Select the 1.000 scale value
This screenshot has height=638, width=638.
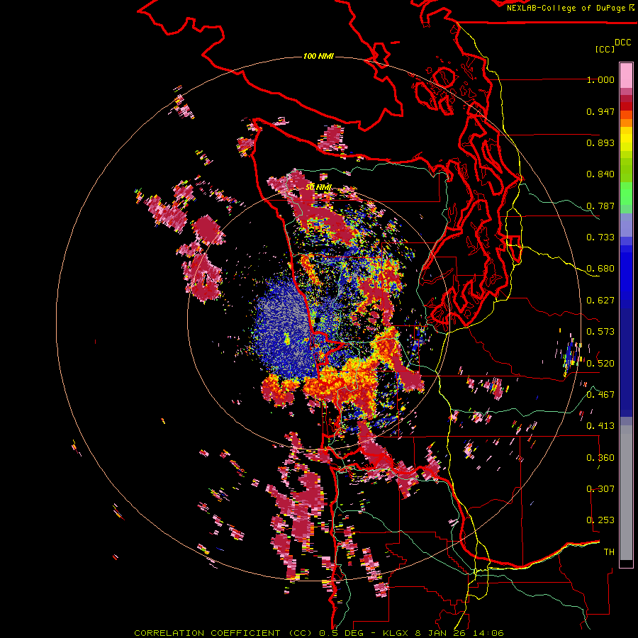pyautogui.click(x=600, y=79)
